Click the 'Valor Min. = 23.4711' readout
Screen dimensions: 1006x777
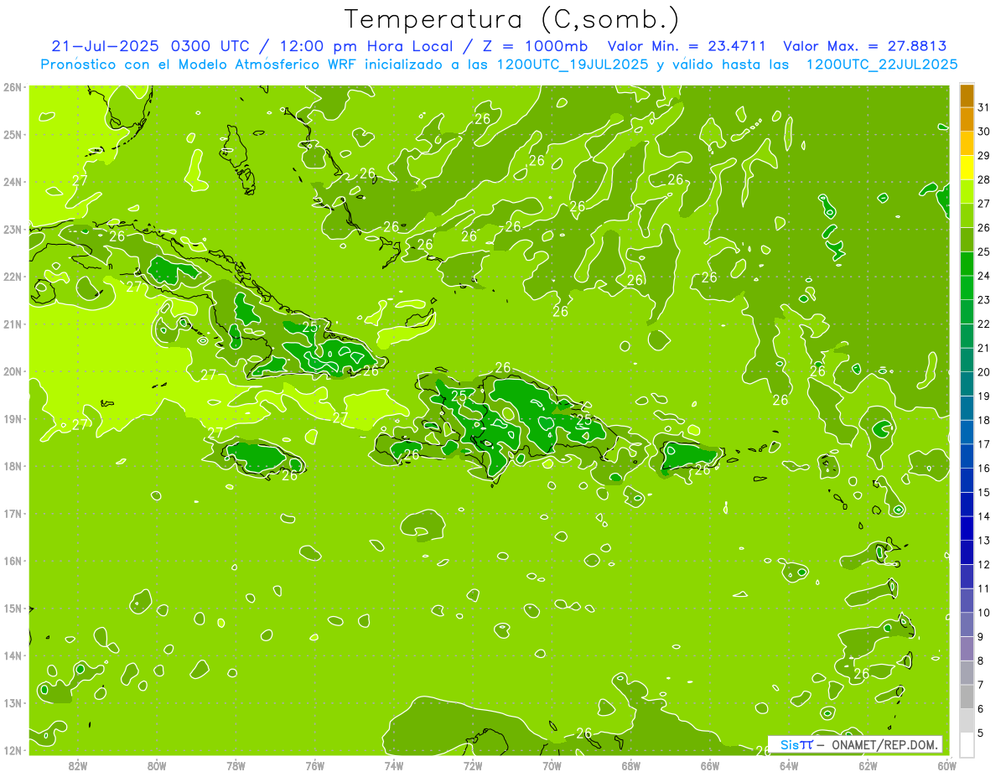(687, 46)
